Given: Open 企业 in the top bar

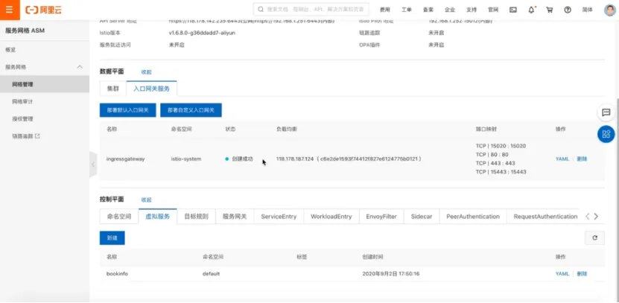Looking at the screenshot, I should (450, 10).
